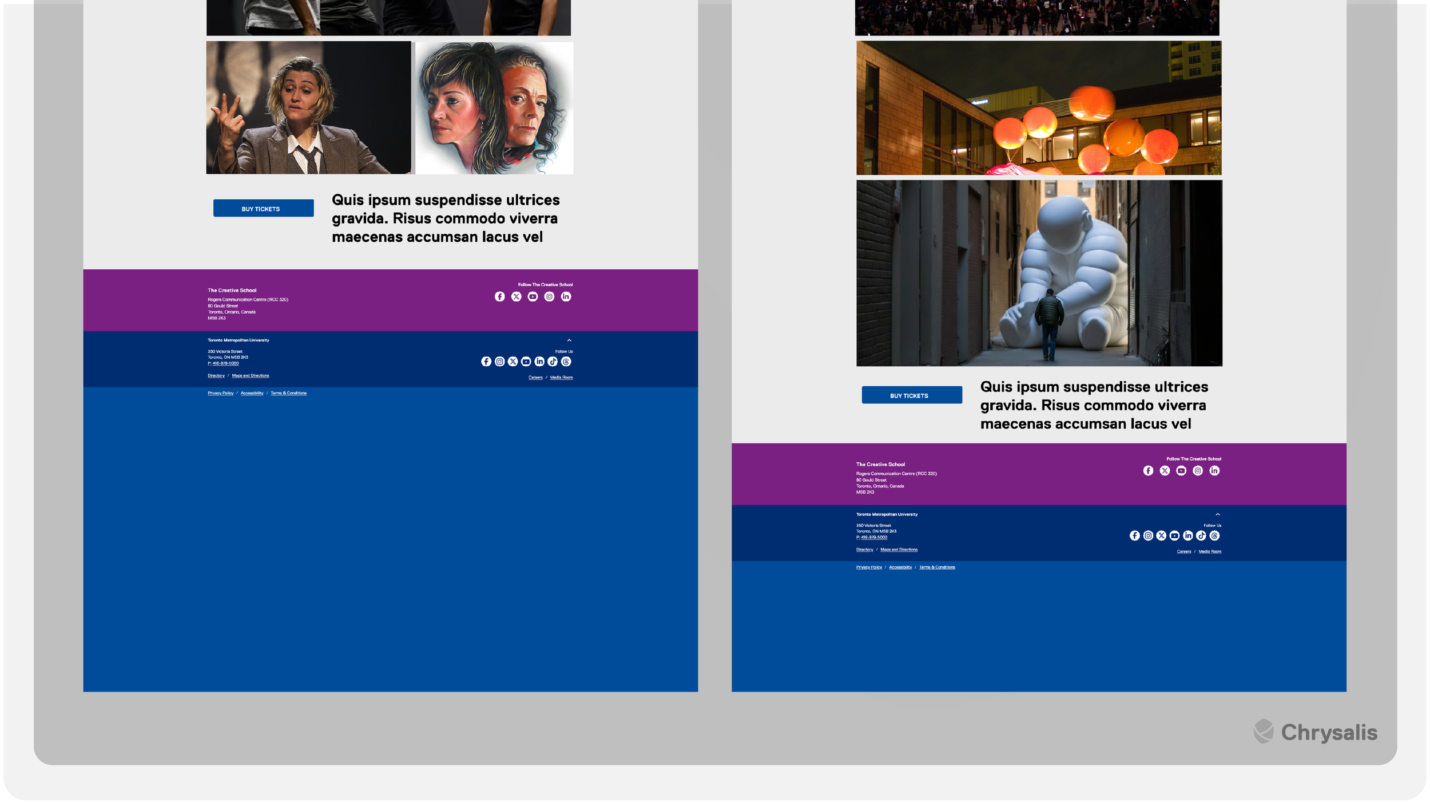1430x804 pixels.
Task: Click the Terms & Conditions link
Action: point(288,393)
